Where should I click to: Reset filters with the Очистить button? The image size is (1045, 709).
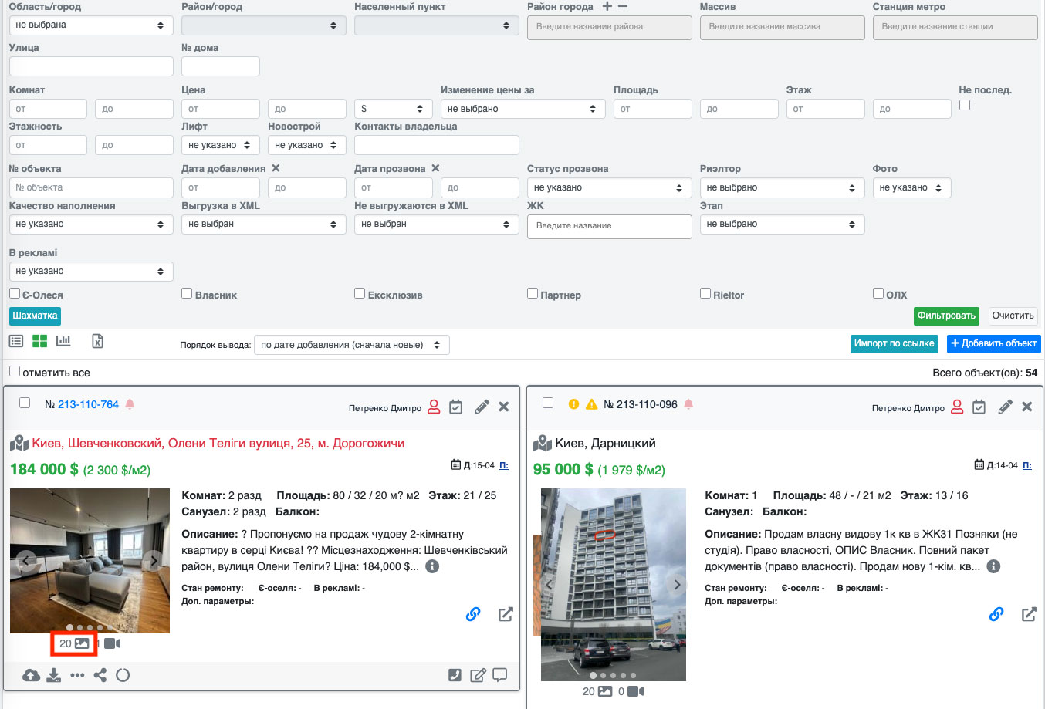1013,316
